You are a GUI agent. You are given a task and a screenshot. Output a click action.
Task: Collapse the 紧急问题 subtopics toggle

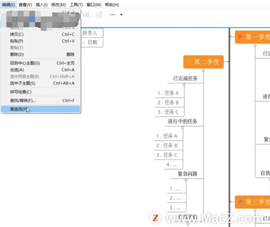tap(186, 180)
